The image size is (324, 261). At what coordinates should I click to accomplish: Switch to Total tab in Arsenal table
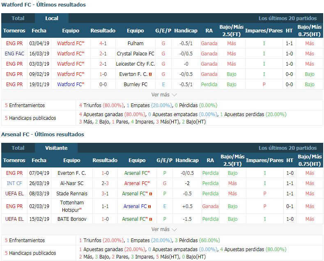[x=18, y=148]
